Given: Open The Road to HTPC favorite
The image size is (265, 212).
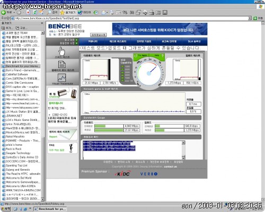Looking at the screenshot, I should click(21, 174).
